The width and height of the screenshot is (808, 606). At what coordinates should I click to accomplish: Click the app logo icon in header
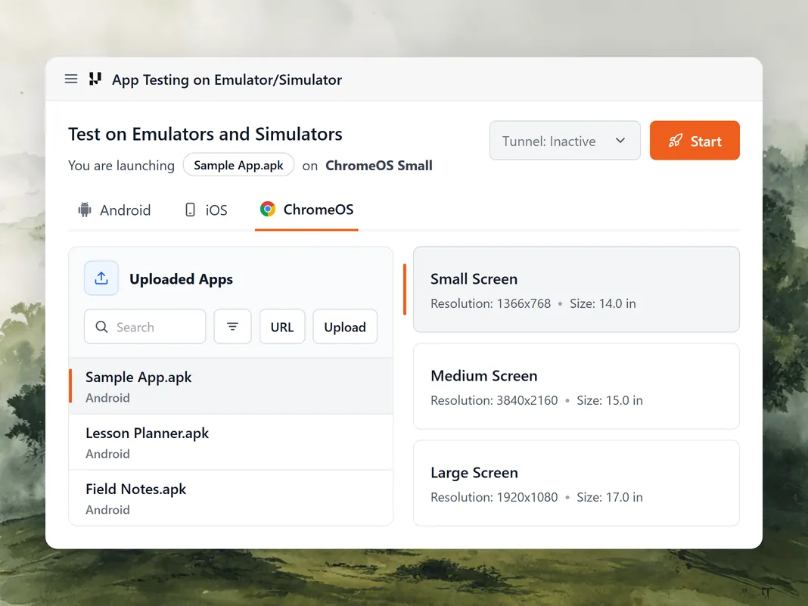pos(95,79)
